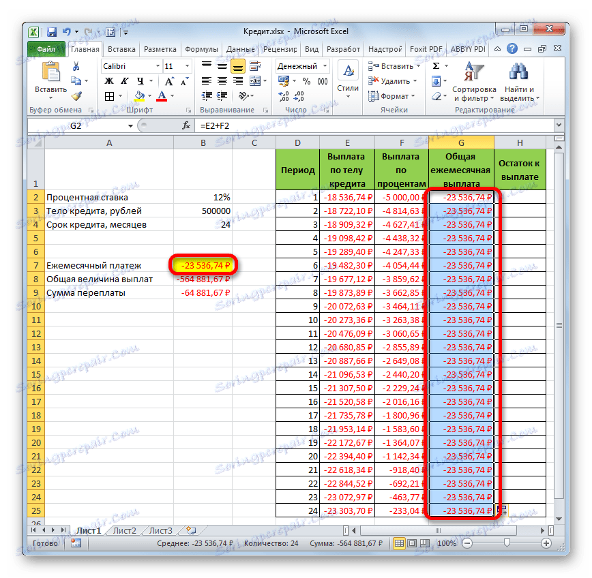Toggle middle vertical align
Screen dimensions: 592x578
222,66
